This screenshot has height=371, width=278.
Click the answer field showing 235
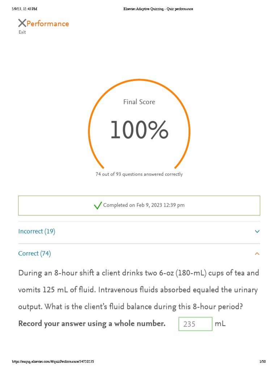(x=195, y=324)
